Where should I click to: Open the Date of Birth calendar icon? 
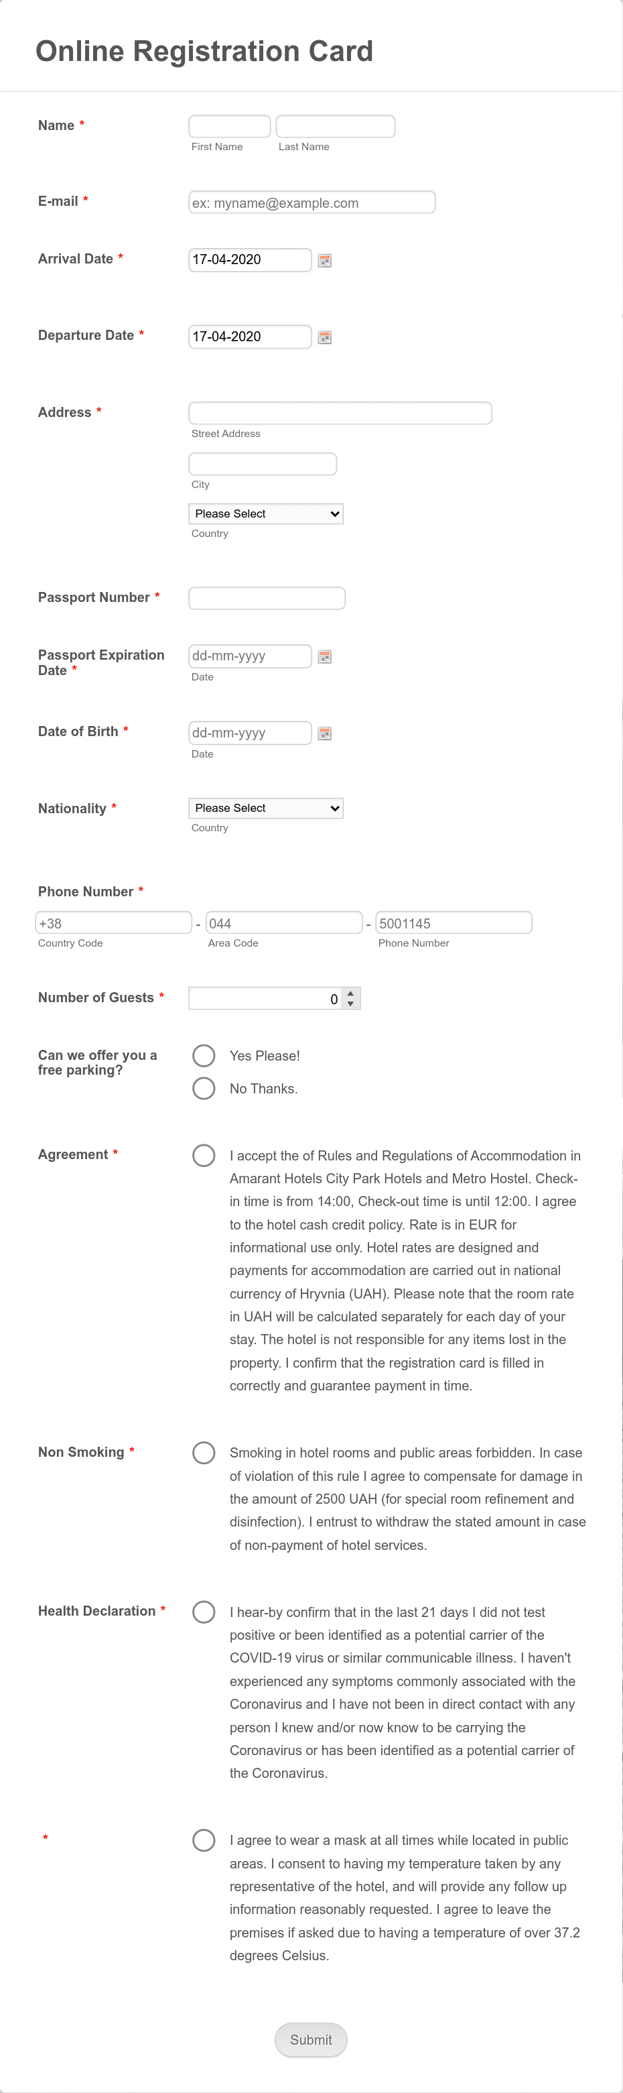tap(325, 733)
